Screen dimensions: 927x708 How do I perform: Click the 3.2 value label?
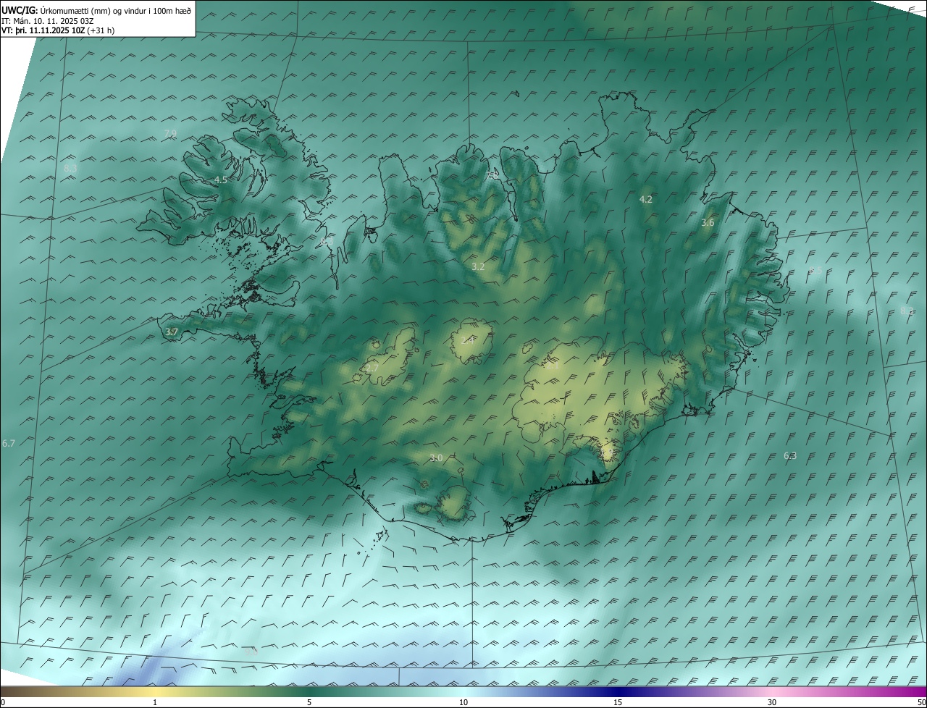point(478,267)
